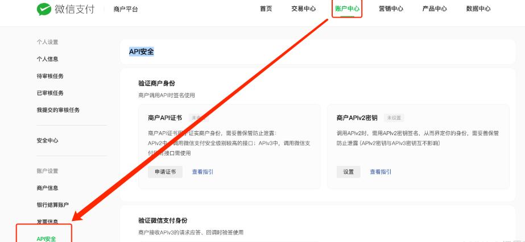The height and width of the screenshot is (242, 525).
Task: Switch to 交易中心 tab
Action: pos(303,9)
